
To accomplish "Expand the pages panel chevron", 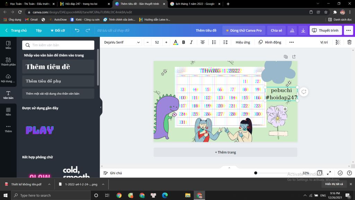I will click(230, 168).
